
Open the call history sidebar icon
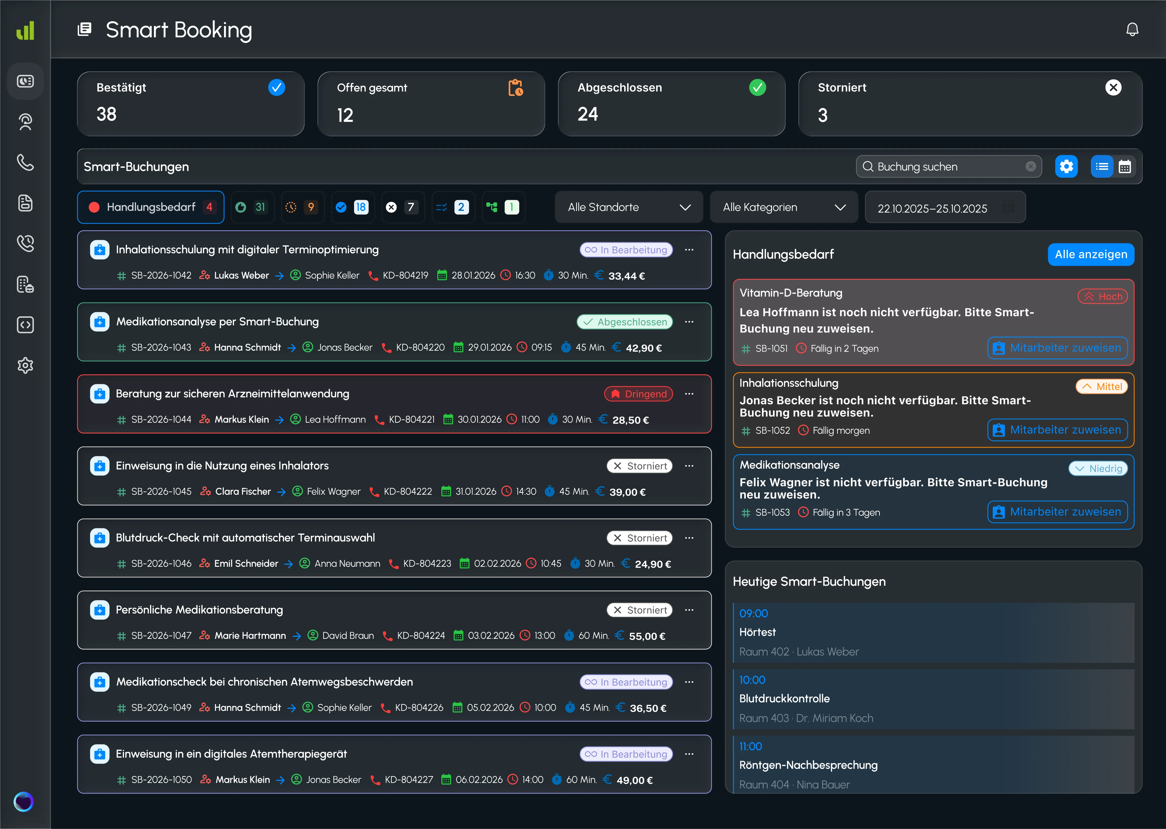pyautogui.click(x=25, y=244)
